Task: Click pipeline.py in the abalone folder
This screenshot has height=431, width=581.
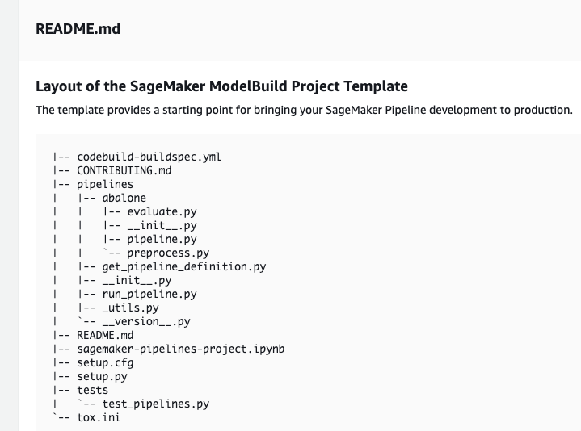Action: point(162,239)
